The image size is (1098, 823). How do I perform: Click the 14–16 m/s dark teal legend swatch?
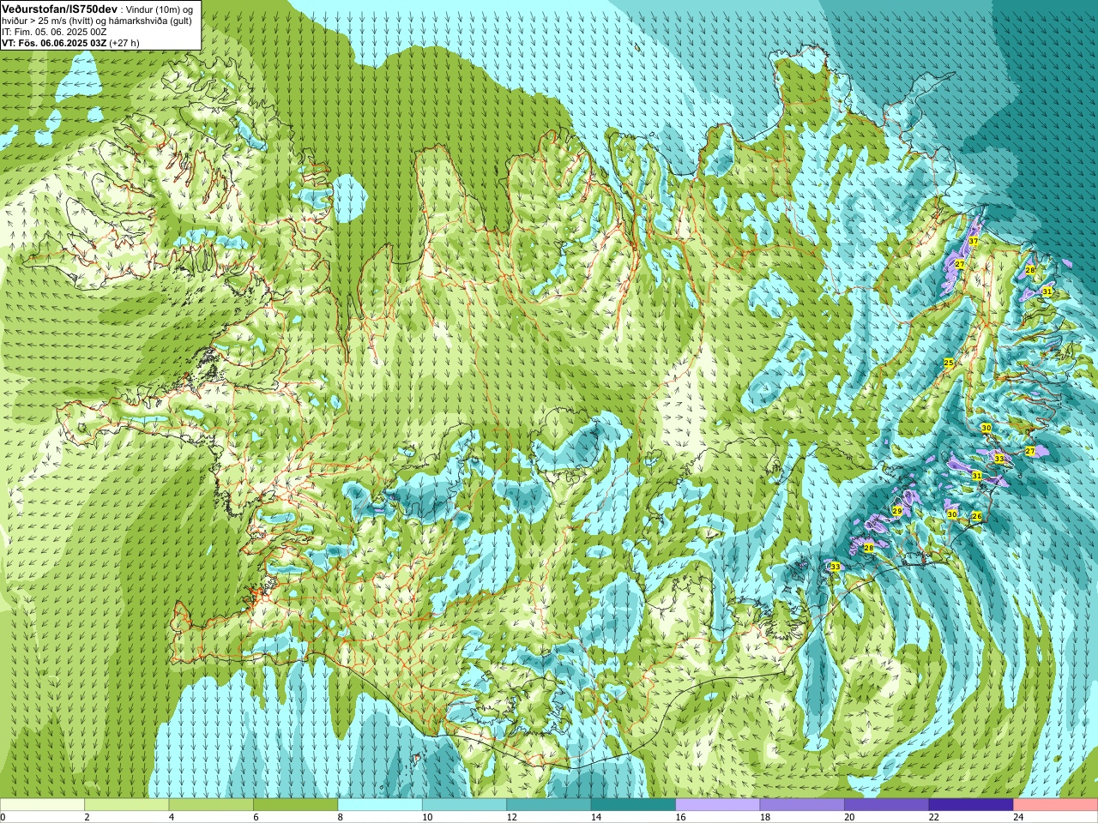coord(633,805)
